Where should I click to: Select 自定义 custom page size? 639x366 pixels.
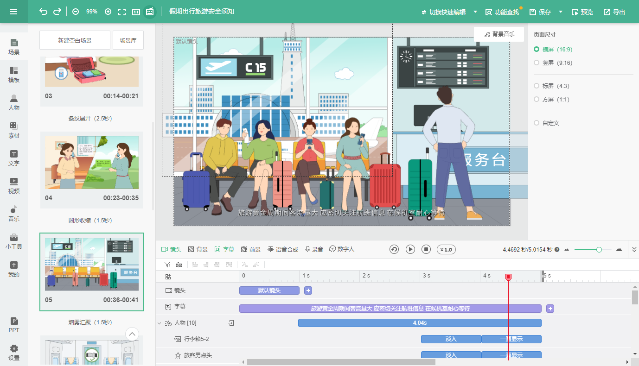547,123
